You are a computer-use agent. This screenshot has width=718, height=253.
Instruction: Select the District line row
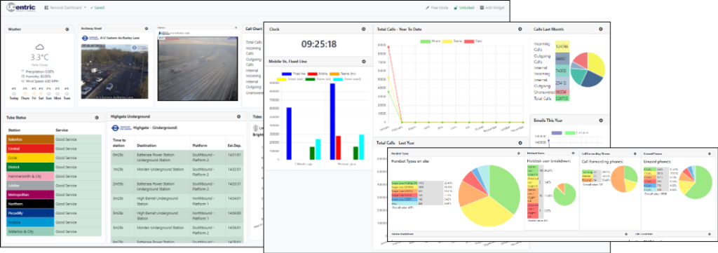tap(53, 167)
